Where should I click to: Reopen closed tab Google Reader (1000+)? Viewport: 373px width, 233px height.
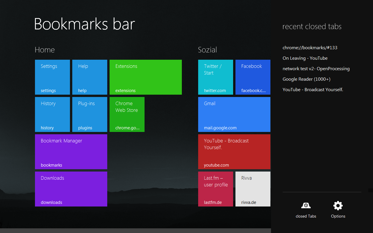307,79
